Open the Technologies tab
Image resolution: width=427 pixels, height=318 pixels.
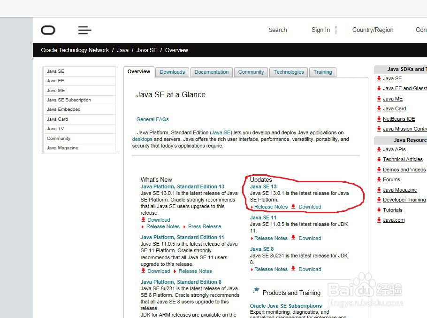[289, 72]
